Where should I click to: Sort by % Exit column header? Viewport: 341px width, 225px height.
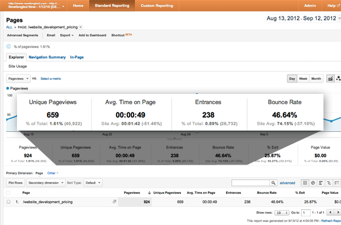(300, 193)
